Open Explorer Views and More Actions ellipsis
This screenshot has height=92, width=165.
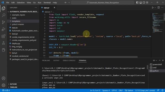click(x=36, y=7)
